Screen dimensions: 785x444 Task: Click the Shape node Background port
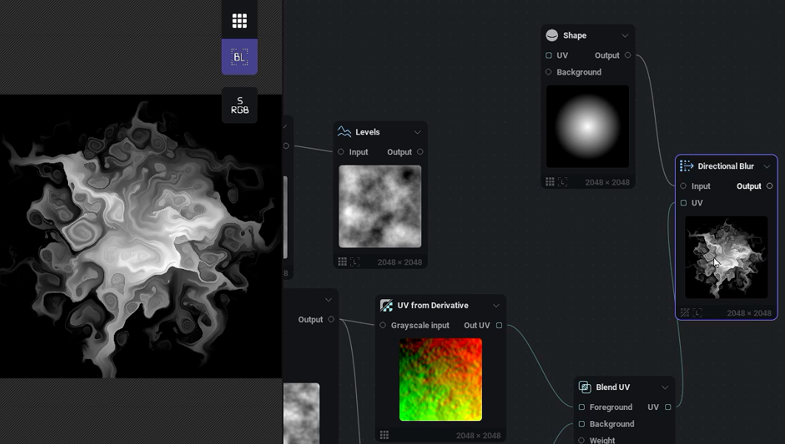click(x=548, y=72)
